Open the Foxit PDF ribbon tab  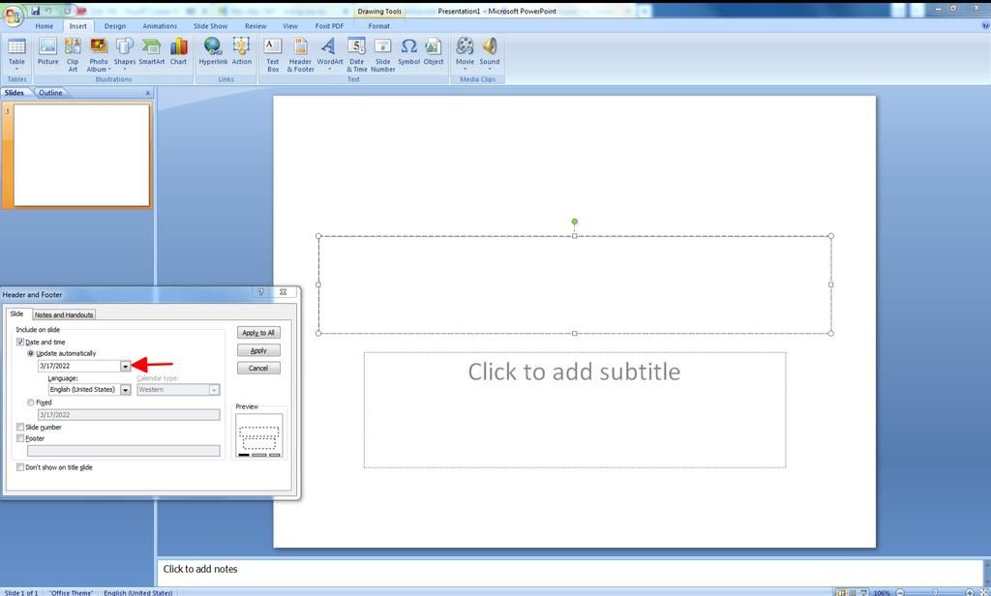click(x=329, y=26)
